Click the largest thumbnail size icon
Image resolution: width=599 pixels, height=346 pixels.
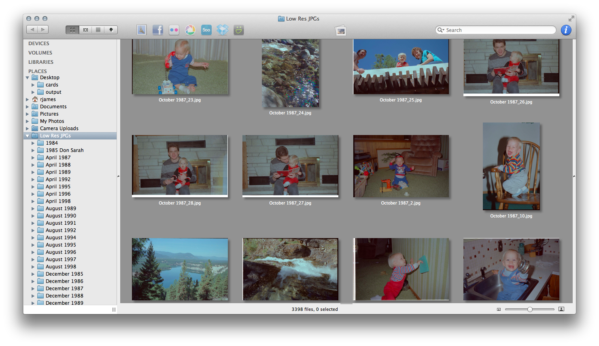pyautogui.click(x=561, y=309)
